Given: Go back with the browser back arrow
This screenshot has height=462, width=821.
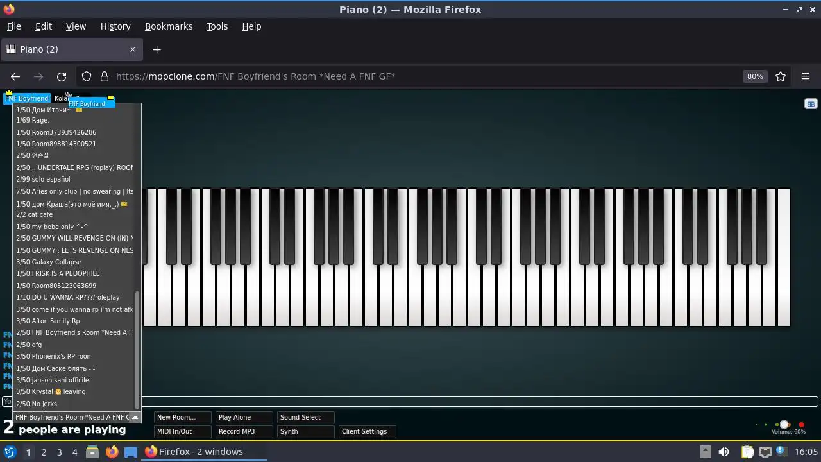Looking at the screenshot, I should point(15,76).
